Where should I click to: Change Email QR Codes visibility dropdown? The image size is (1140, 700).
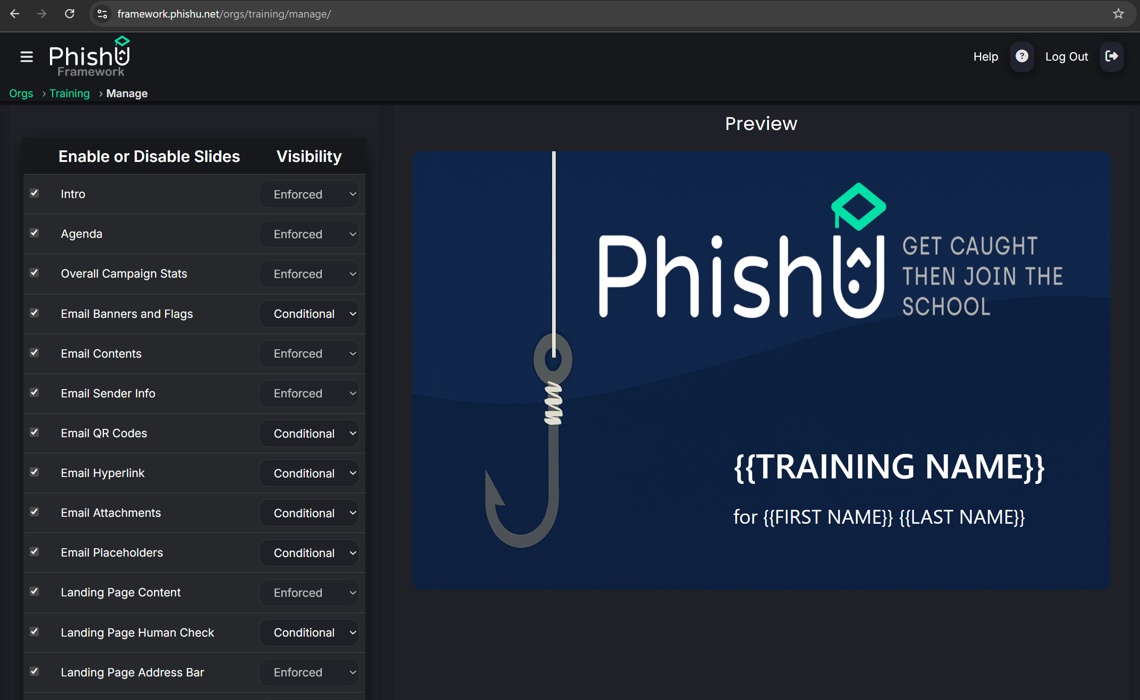pos(309,434)
